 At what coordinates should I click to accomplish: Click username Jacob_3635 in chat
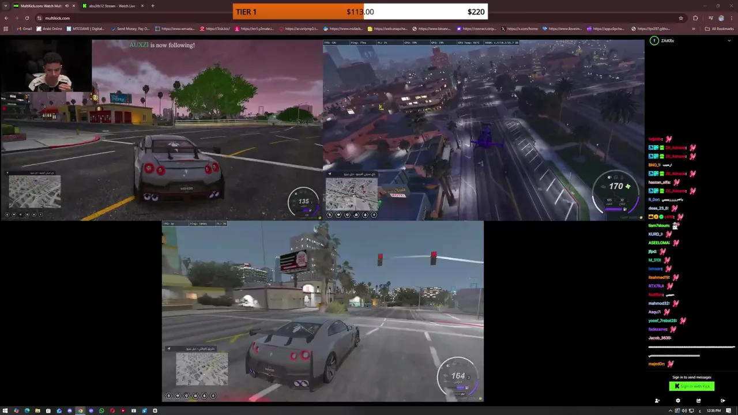tap(660, 338)
